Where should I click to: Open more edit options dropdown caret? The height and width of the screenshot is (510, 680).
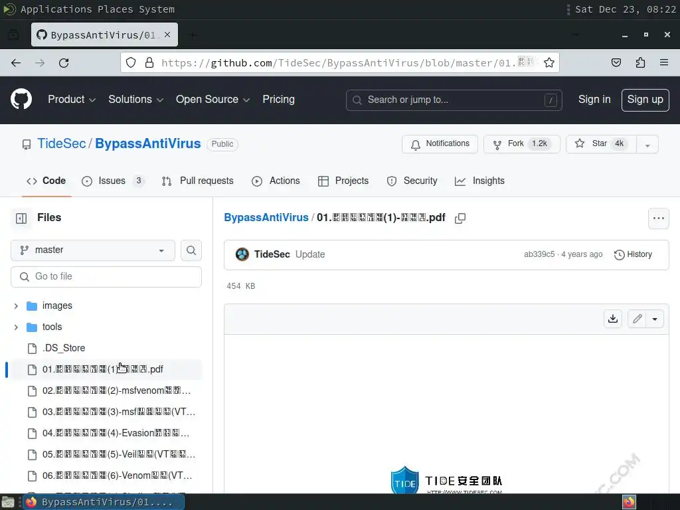click(x=654, y=319)
